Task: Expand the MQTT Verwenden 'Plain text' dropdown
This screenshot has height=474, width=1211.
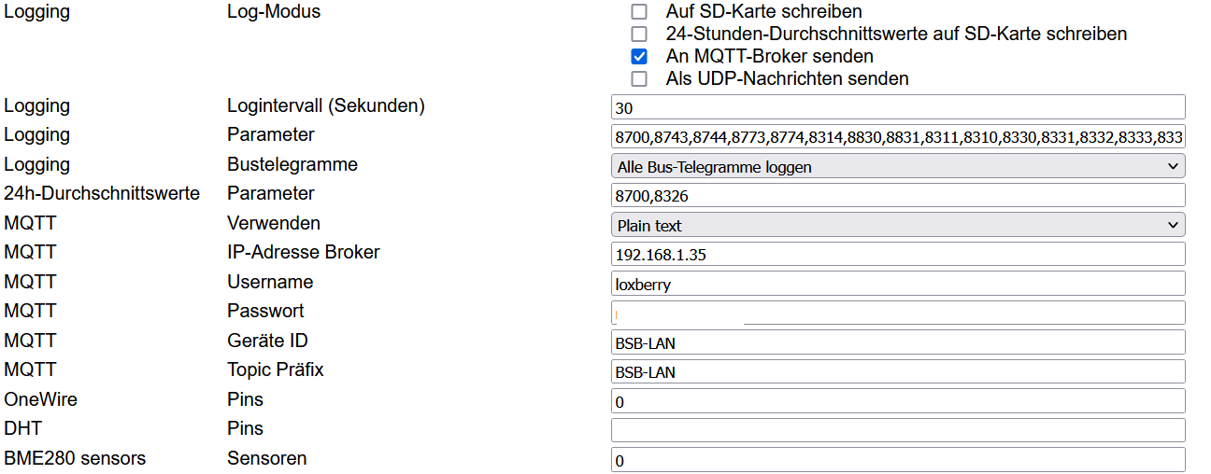Action: (x=897, y=225)
